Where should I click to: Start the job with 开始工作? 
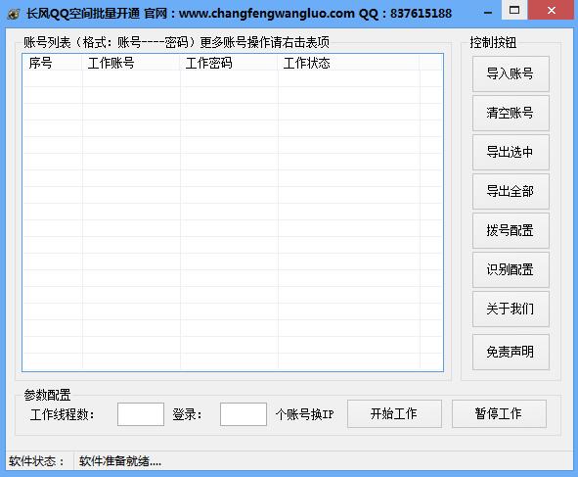394,414
